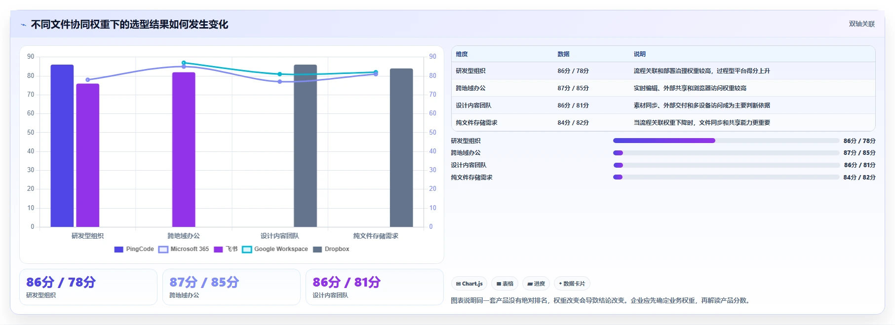Click the purple 飞书 bar for 研发型组织
The height and width of the screenshot is (325, 895).
tap(87, 155)
